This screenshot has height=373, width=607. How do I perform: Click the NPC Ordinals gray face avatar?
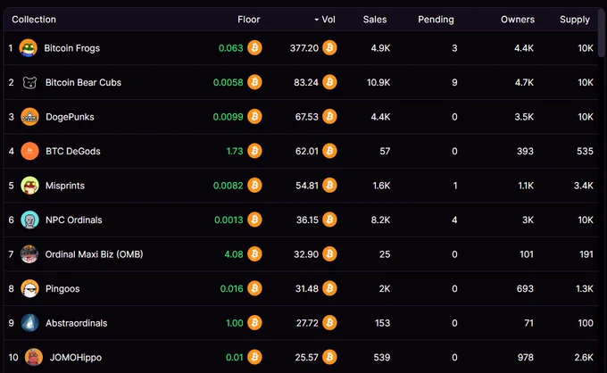click(x=29, y=220)
